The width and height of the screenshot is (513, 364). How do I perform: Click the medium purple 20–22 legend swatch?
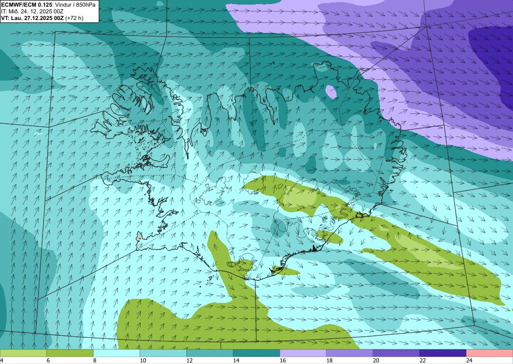(x=396, y=353)
